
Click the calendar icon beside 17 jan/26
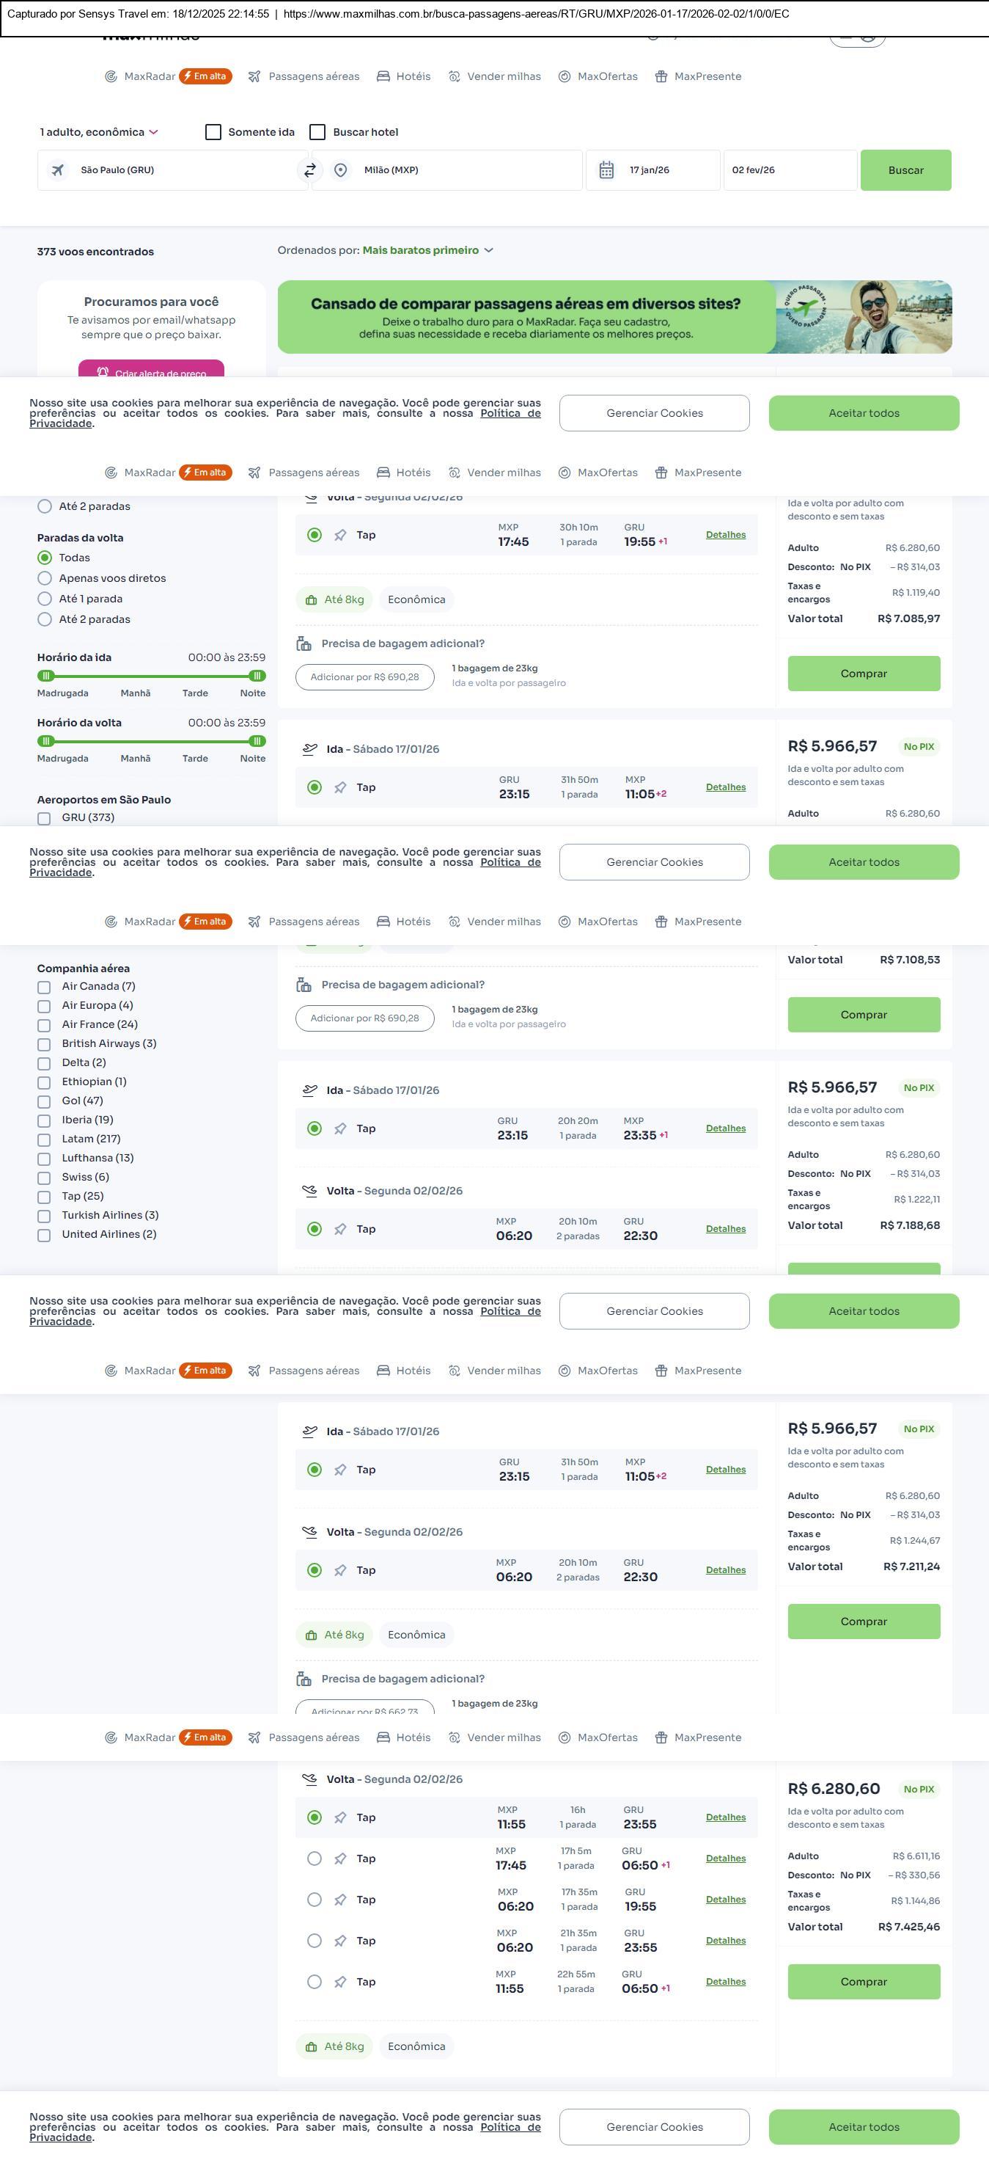pyautogui.click(x=606, y=170)
